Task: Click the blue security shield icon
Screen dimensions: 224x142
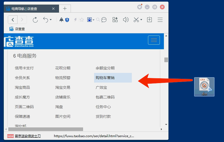Action: (67, 20)
